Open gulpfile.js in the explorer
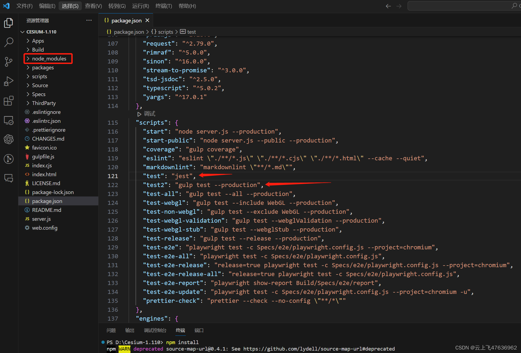Viewport: 521px width, 353px height. (58, 157)
